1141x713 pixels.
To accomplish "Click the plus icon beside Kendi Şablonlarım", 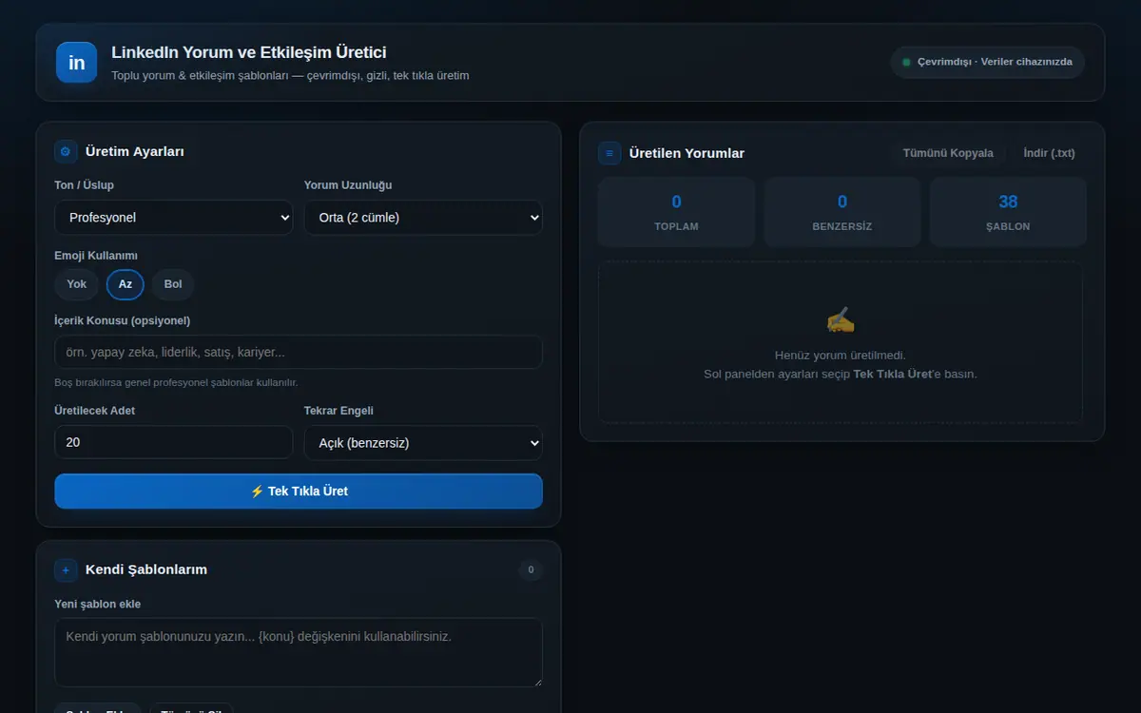I will tap(66, 570).
